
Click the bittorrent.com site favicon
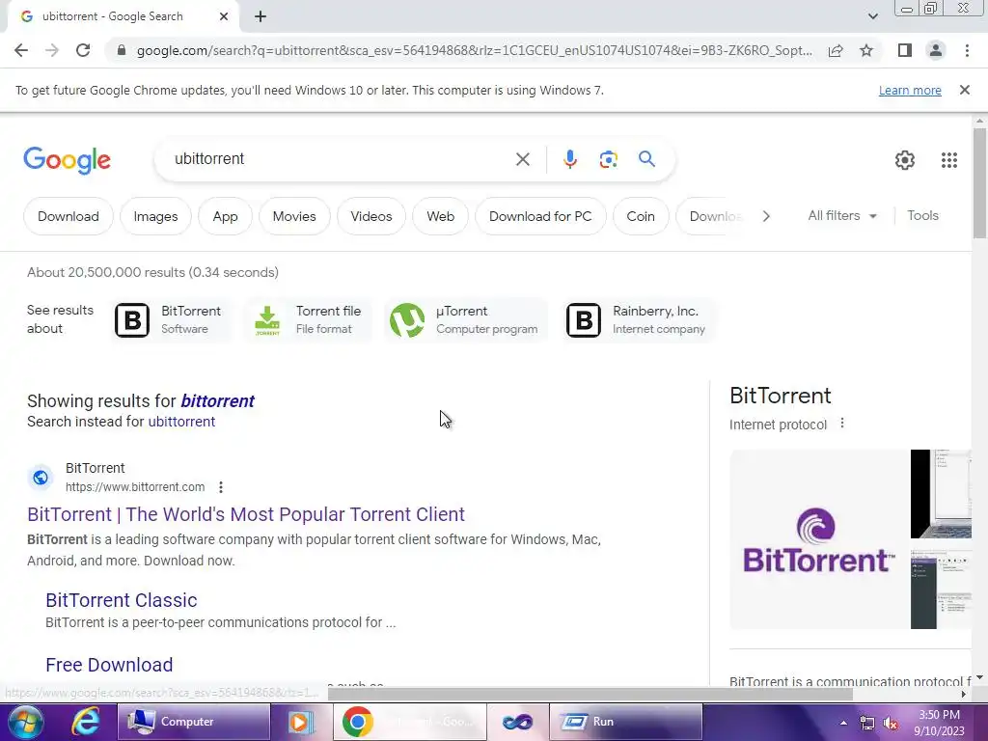click(x=41, y=478)
